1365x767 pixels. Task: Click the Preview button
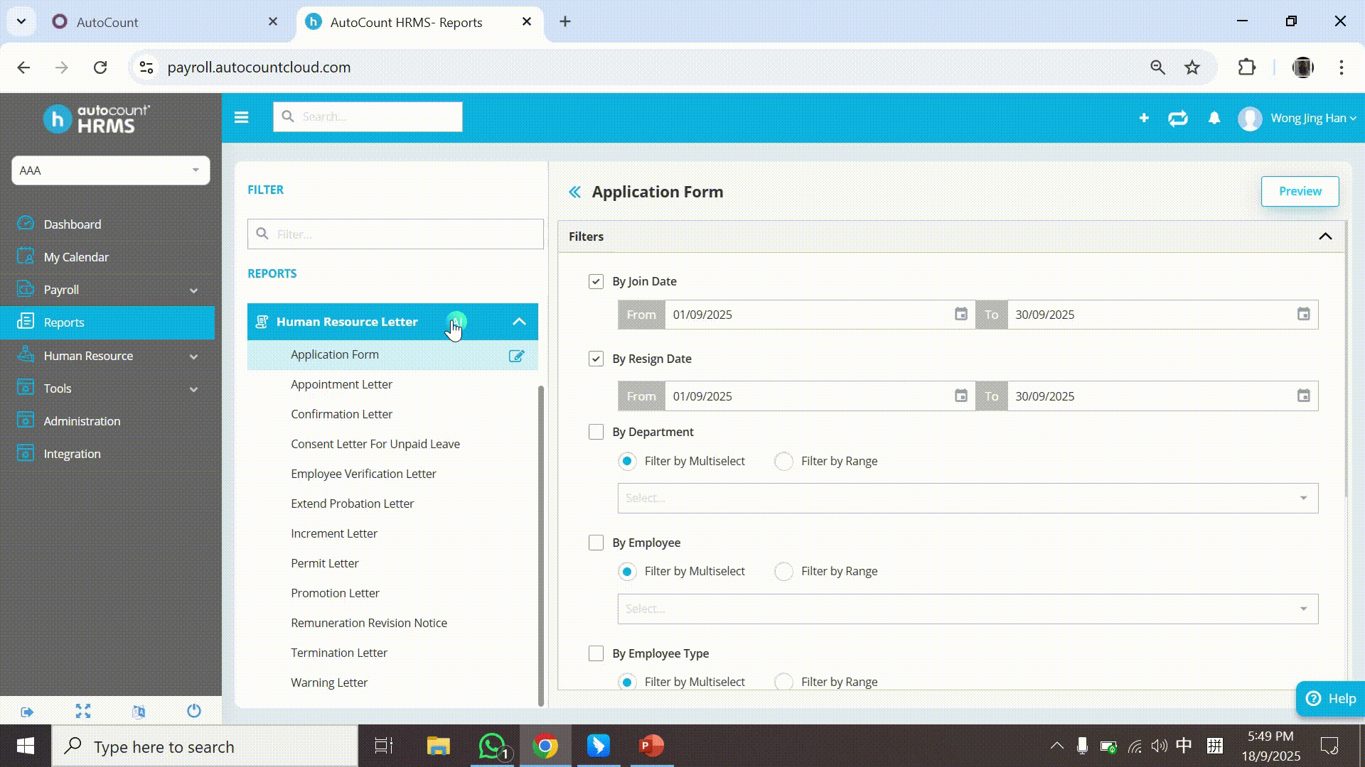pos(1300,192)
